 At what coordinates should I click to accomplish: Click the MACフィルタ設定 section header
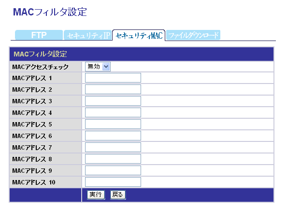click(142, 54)
